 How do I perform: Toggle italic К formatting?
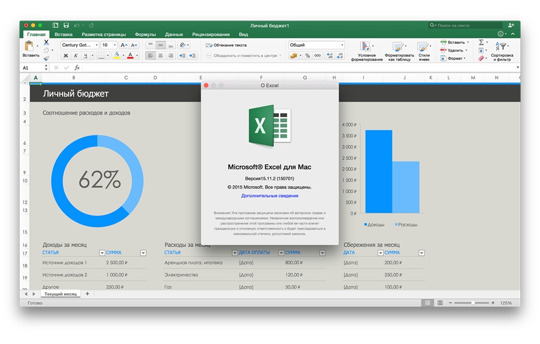pos(76,56)
